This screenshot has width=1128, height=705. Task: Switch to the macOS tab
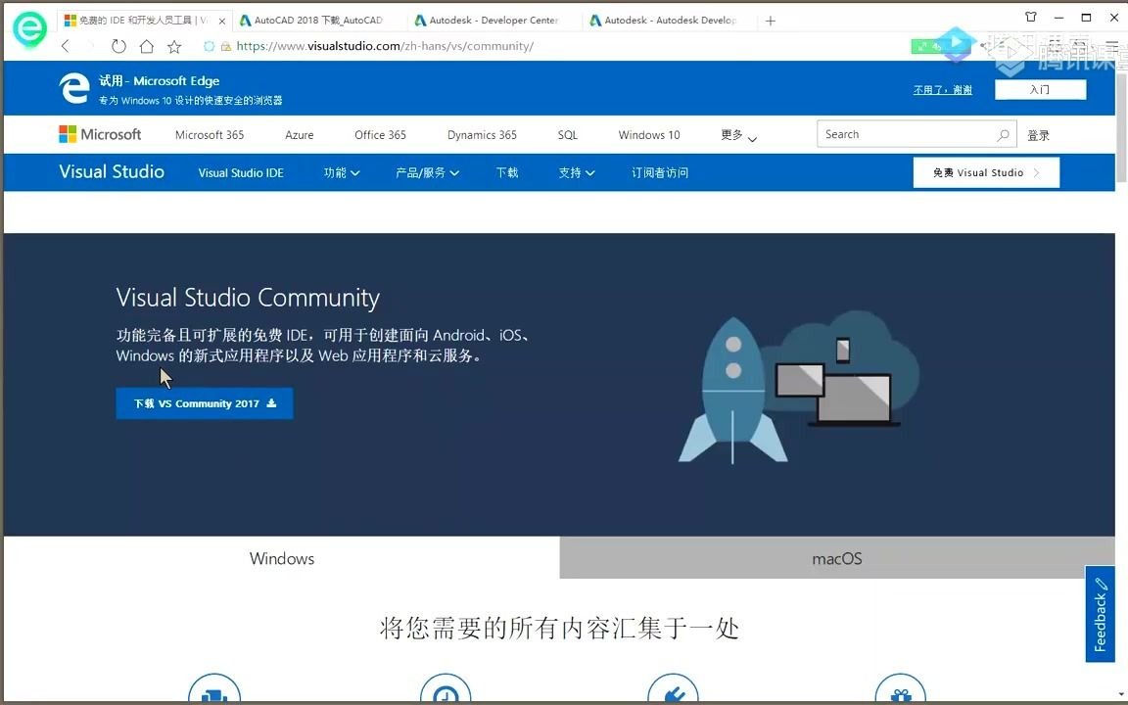[x=836, y=557]
